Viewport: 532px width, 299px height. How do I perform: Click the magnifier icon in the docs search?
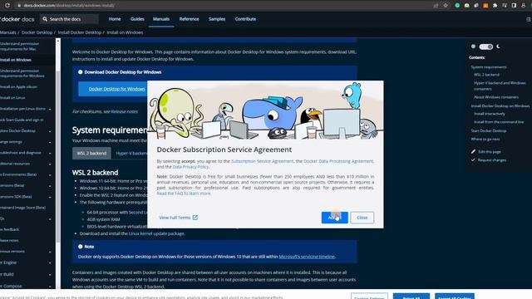tap(45, 19)
